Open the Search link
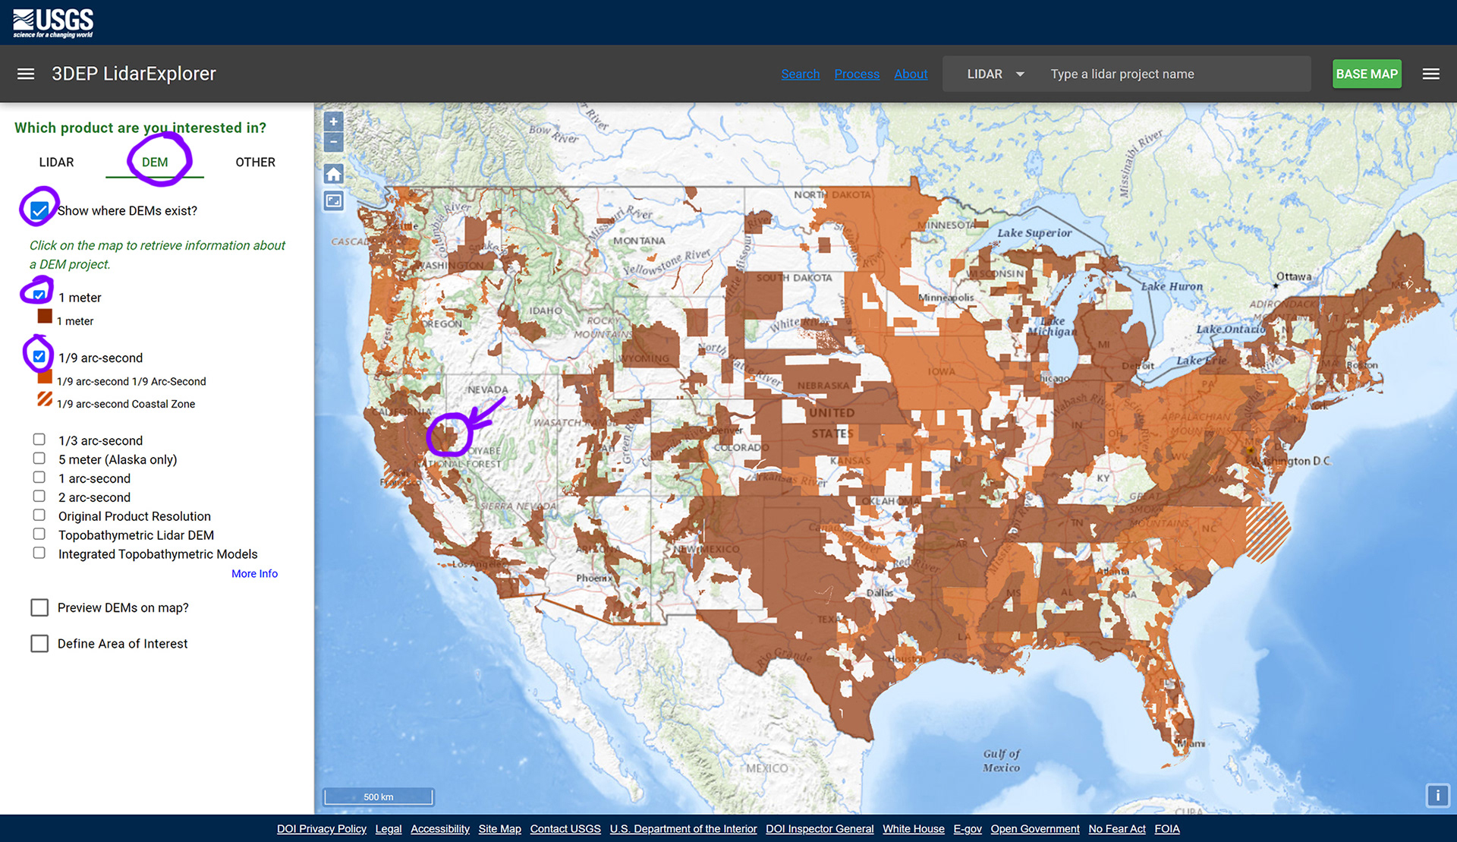 (x=801, y=74)
